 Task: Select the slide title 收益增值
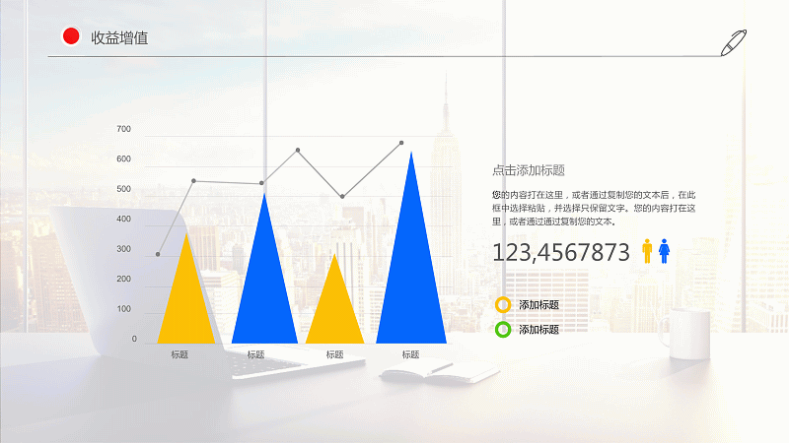(119, 38)
